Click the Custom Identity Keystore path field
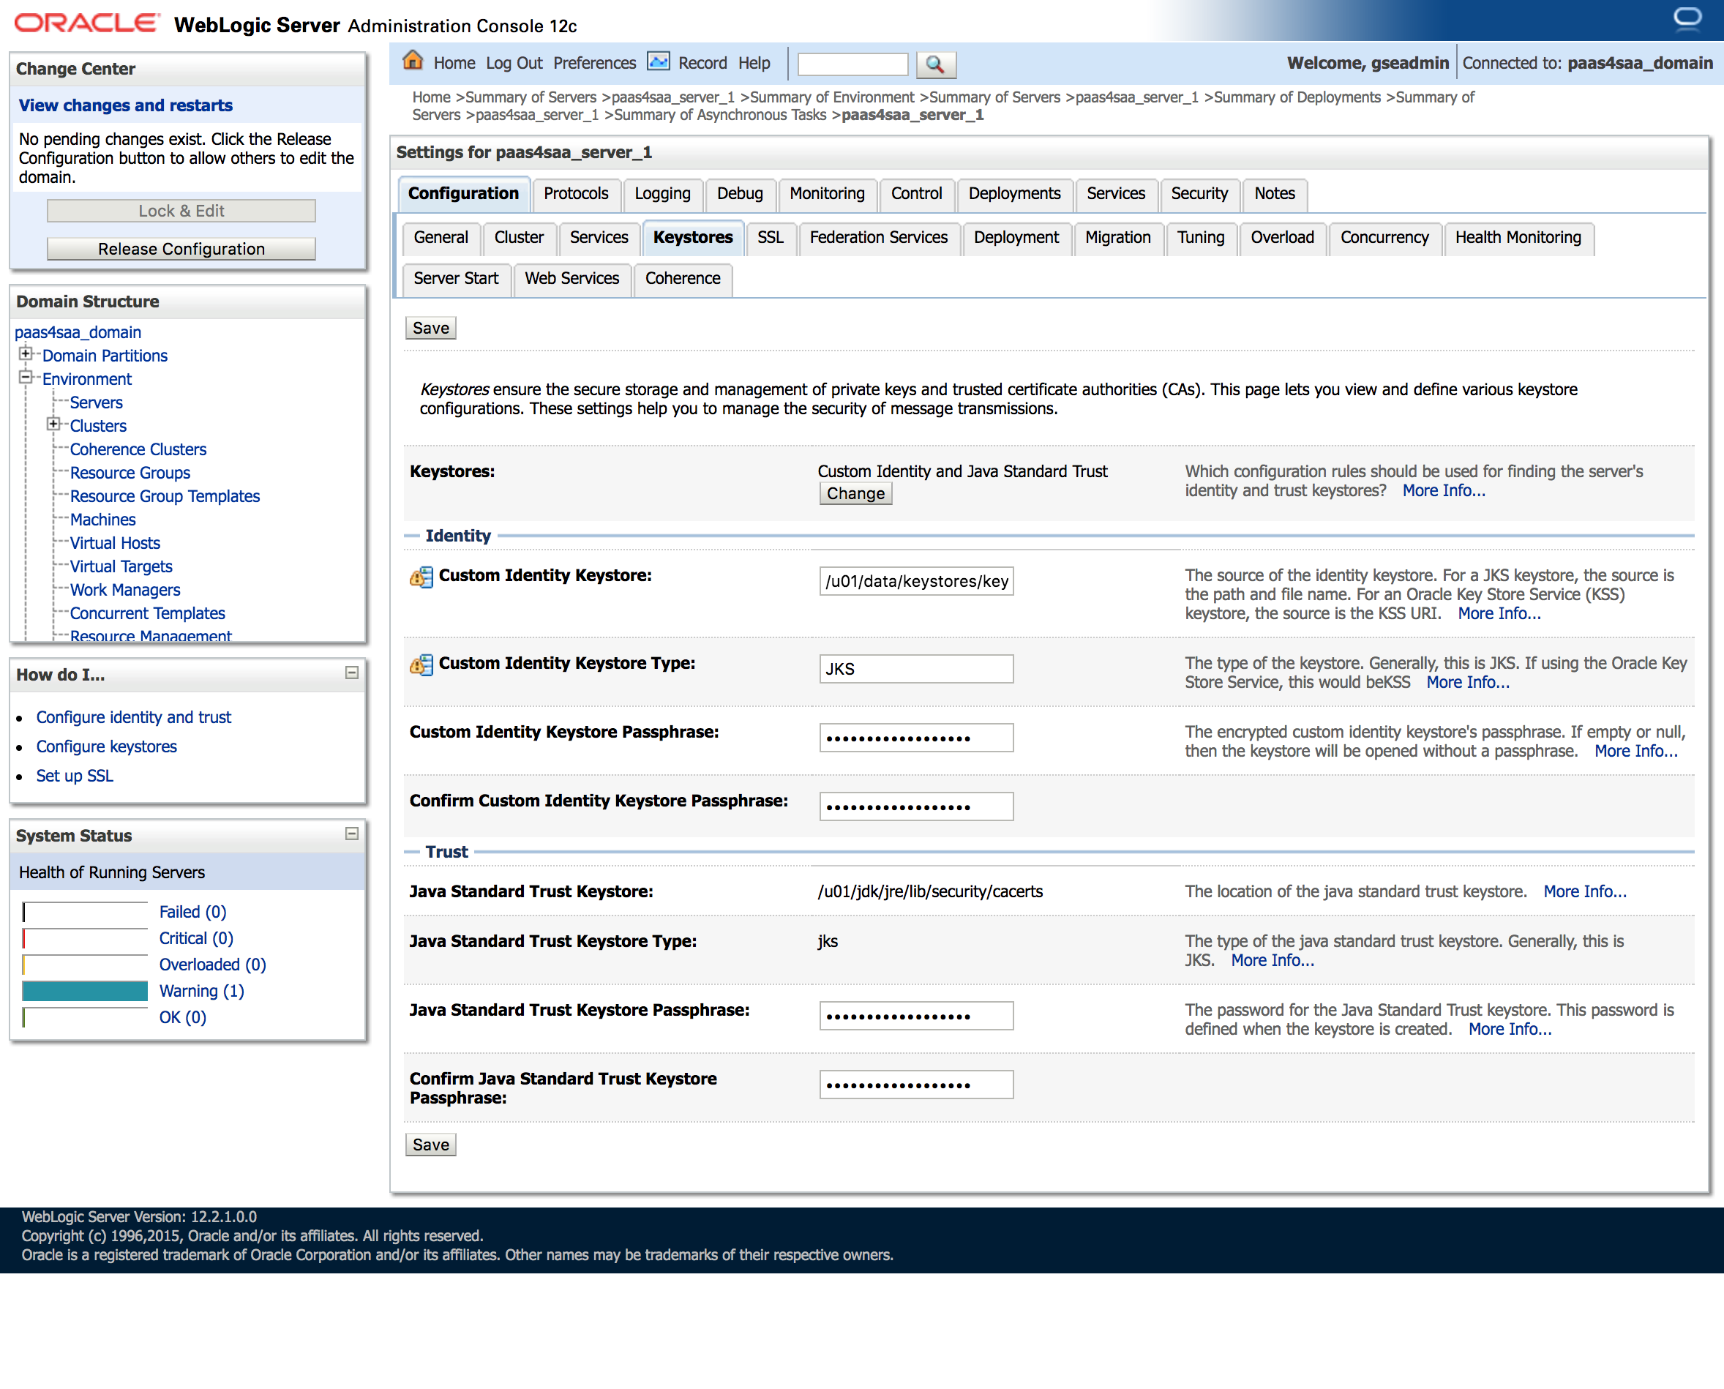This screenshot has height=1389, width=1724. (x=916, y=582)
